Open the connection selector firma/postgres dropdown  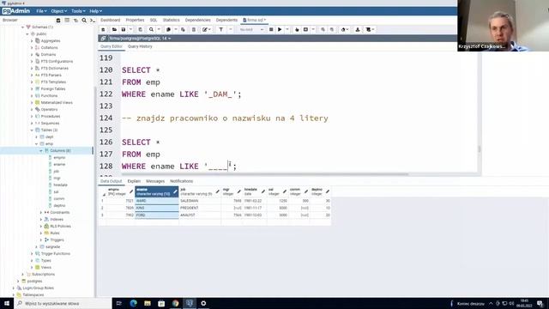coord(140,38)
